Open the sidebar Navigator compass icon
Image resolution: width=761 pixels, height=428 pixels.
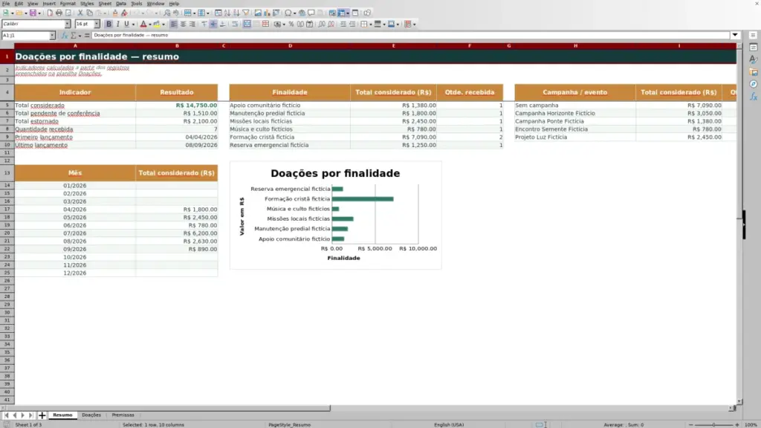tap(754, 84)
